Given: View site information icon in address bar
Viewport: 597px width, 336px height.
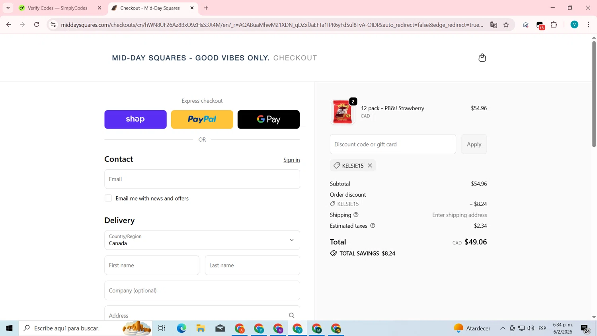Looking at the screenshot, I should click(x=53, y=25).
